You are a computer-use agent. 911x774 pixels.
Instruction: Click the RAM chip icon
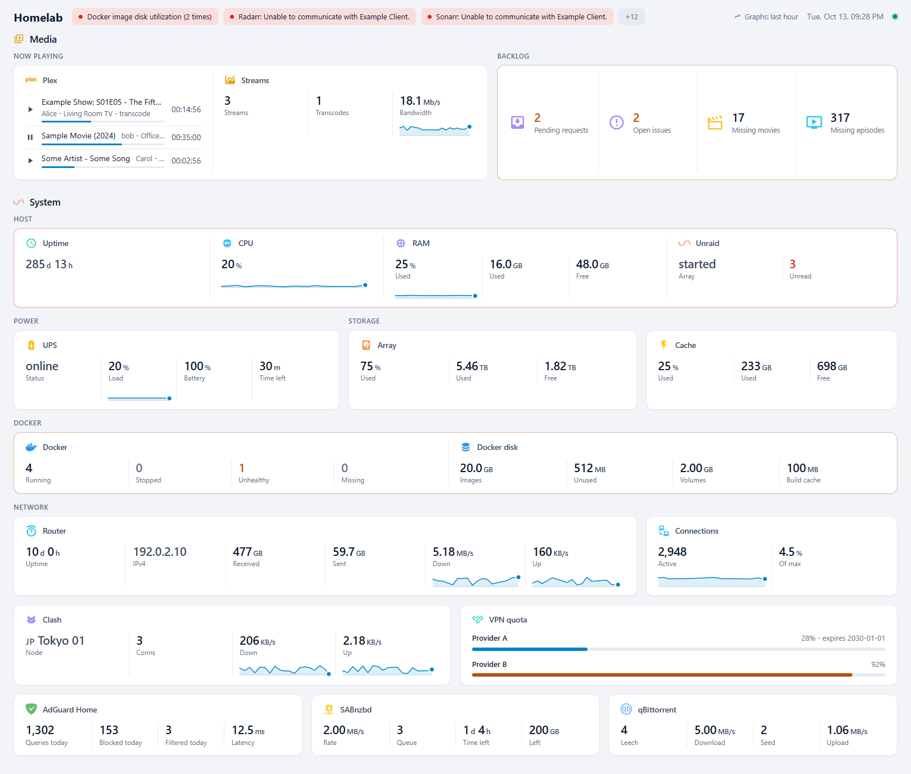[x=401, y=243]
